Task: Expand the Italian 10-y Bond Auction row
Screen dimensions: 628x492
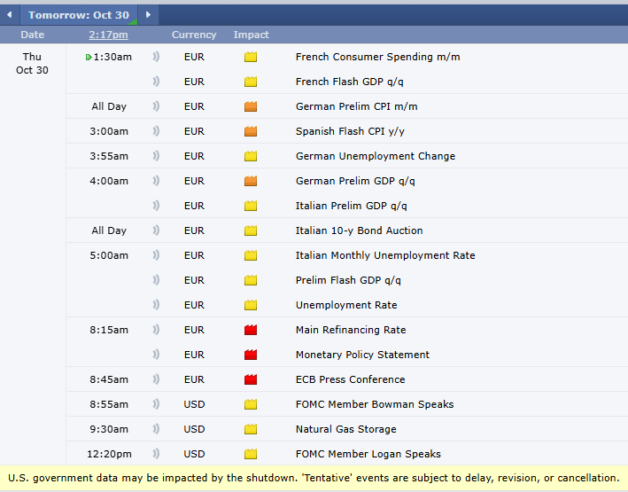Action: click(359, 230)
